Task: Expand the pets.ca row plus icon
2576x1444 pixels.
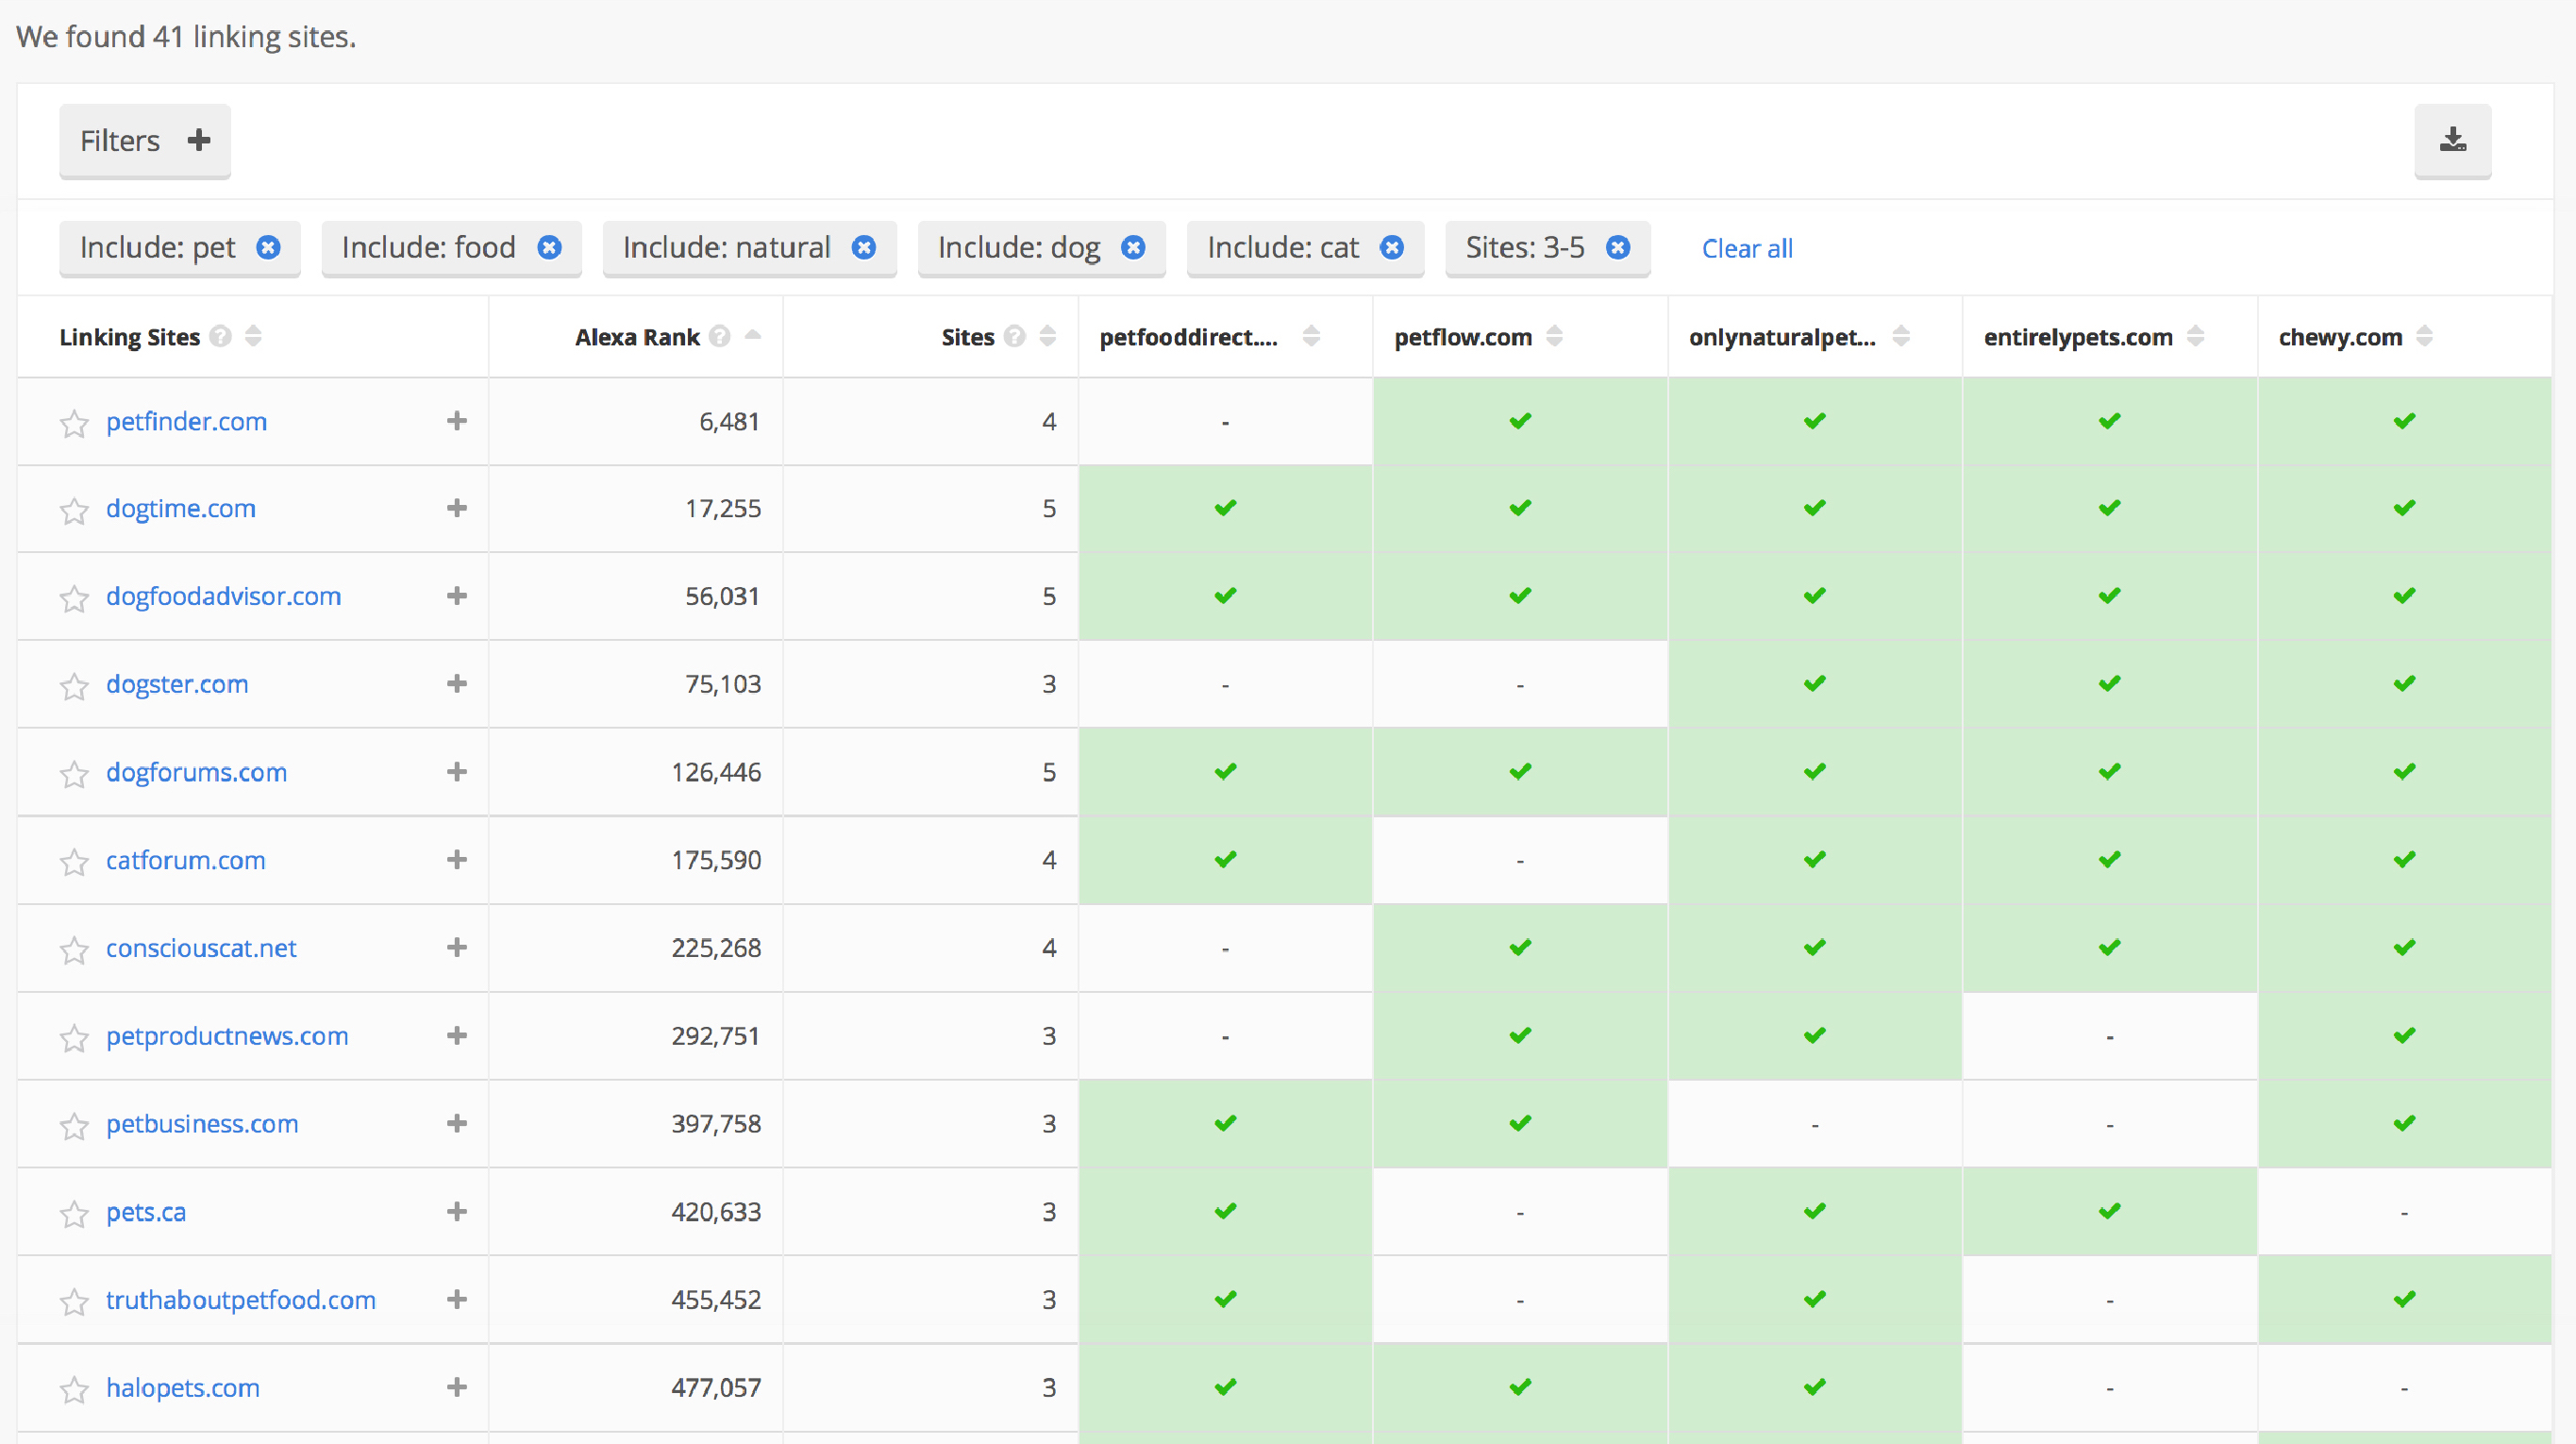Action: tap(457, 1211)
